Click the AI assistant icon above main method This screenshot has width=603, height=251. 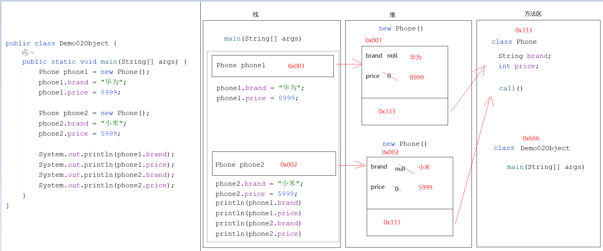click(25, 52)
